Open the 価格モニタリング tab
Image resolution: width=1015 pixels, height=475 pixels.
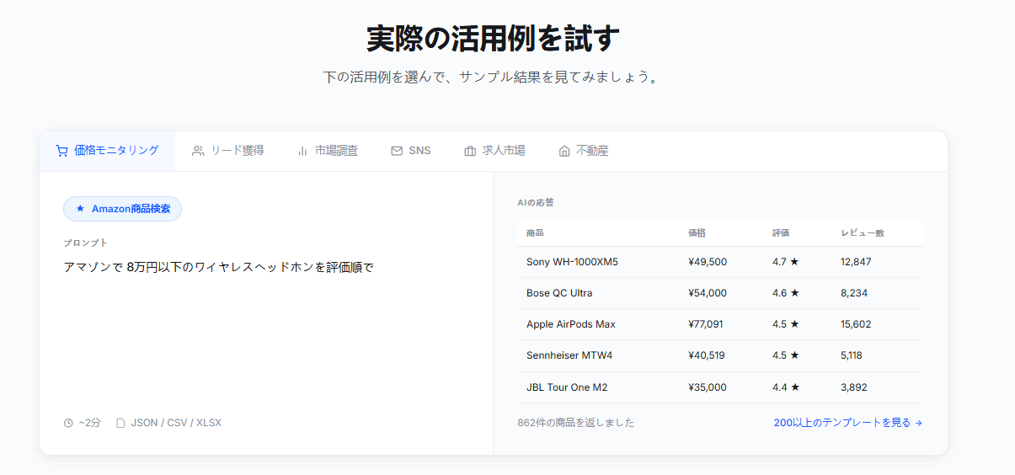[x=107, y=151]
